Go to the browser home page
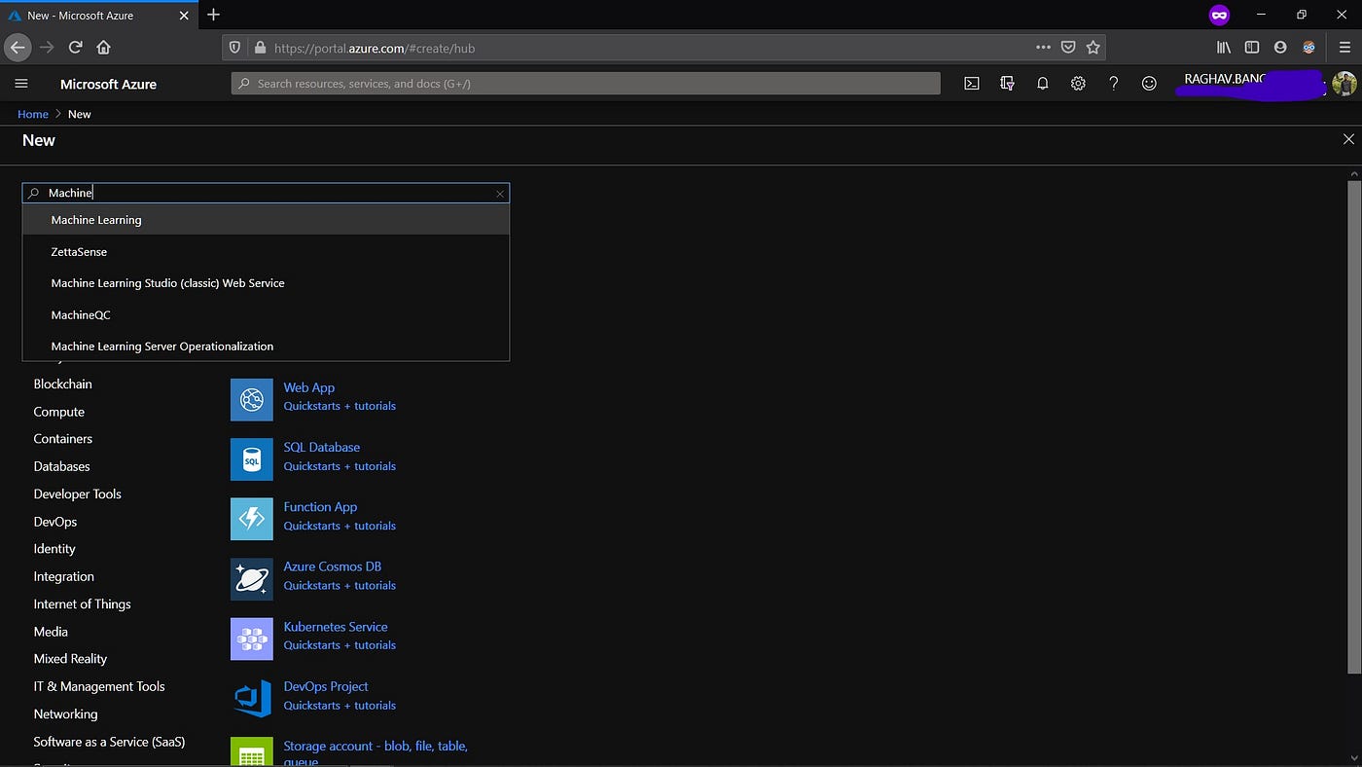Screen dimensions: 1362x767 click(x=103, y=47)
